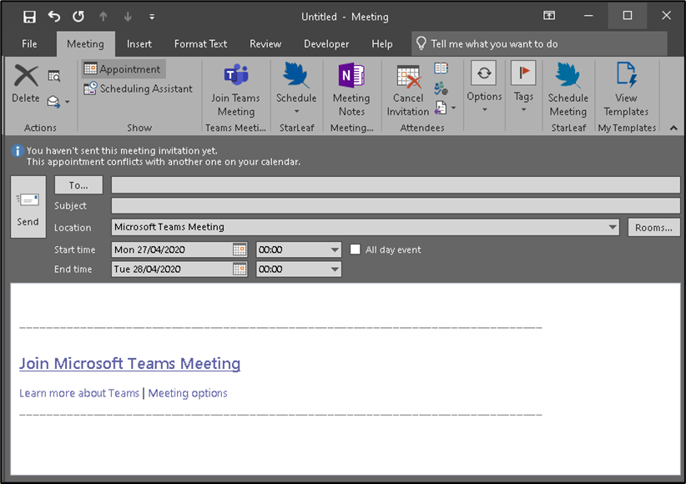Open the StarLeaf Schedule dropdown

click(x=296, y=90)
